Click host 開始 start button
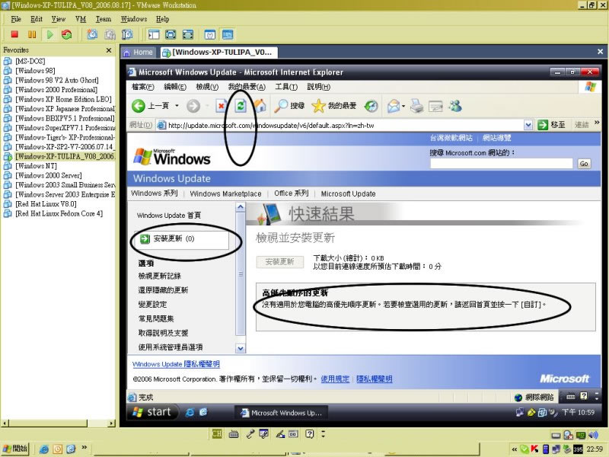Viewport: 609px width, 457px height. pyautogui.click(x=15, y=449)
